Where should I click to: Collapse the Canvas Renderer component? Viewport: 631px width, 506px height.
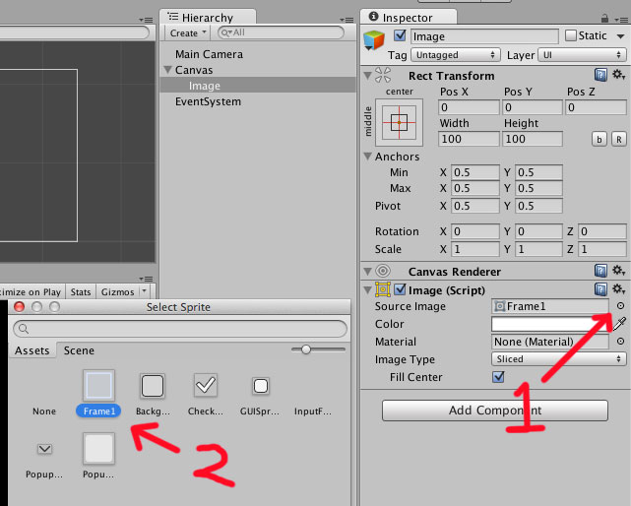tap(367, 272)
